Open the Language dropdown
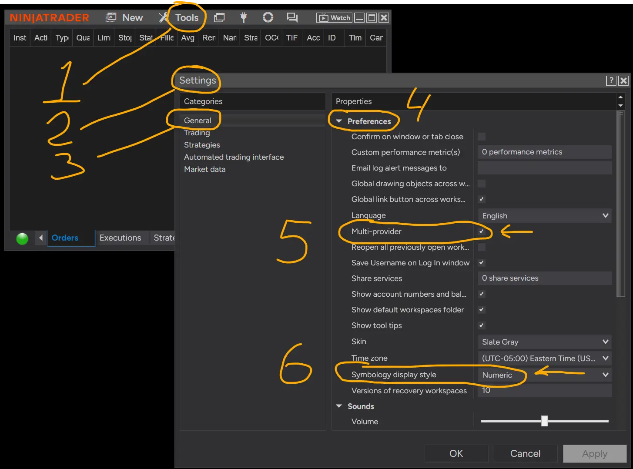This screenshot has height=469, width=633. [545, 216]
